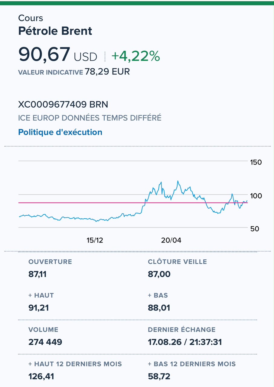The image size is (274, 387).
Task: Click the + Haut value 91,21
Action: [38, 308]
